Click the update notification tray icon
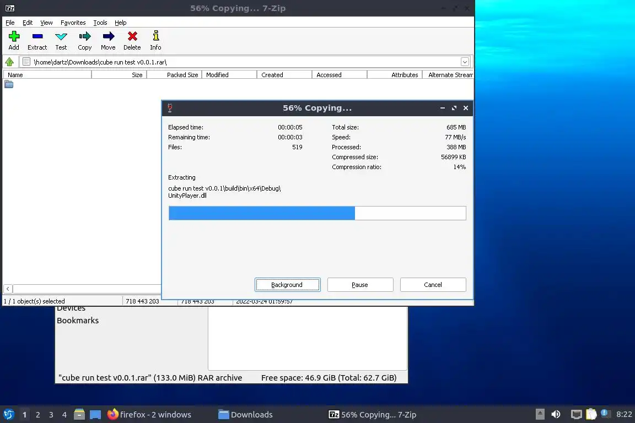The width and height of the screenshot is (635, 423). (x=605, y=413)
